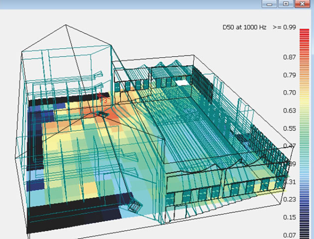
Task: Click the 0.70 legend value
Action: click(x=289, y=93)
